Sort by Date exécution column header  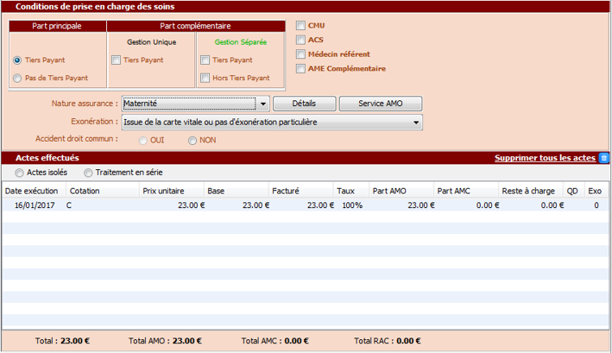(x=32, y=190)
